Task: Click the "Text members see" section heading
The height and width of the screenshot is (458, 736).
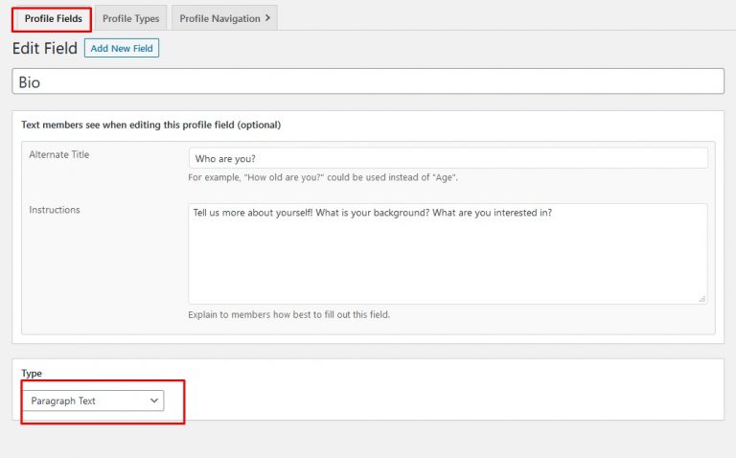Action: [150, 125]
